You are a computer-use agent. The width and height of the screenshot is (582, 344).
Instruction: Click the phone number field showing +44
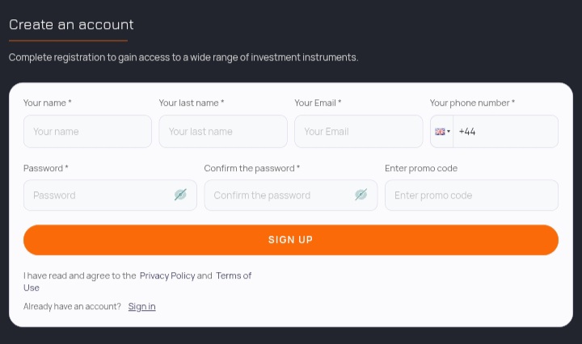coord(505,132)
